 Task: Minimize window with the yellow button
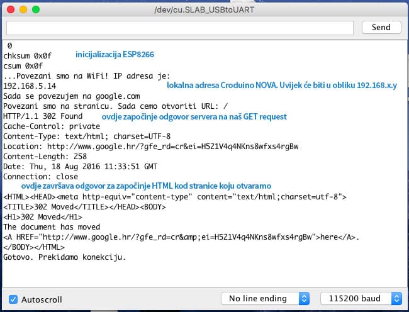(x=23, y=10)
